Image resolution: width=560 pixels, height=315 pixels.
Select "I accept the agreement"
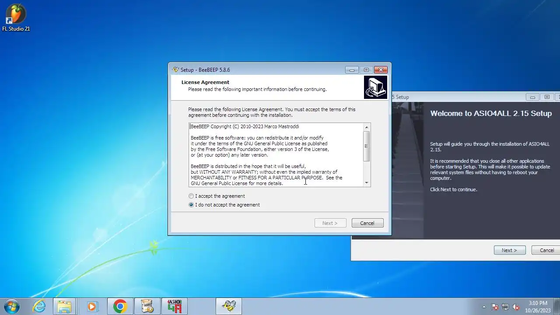[x=217, y=196]
